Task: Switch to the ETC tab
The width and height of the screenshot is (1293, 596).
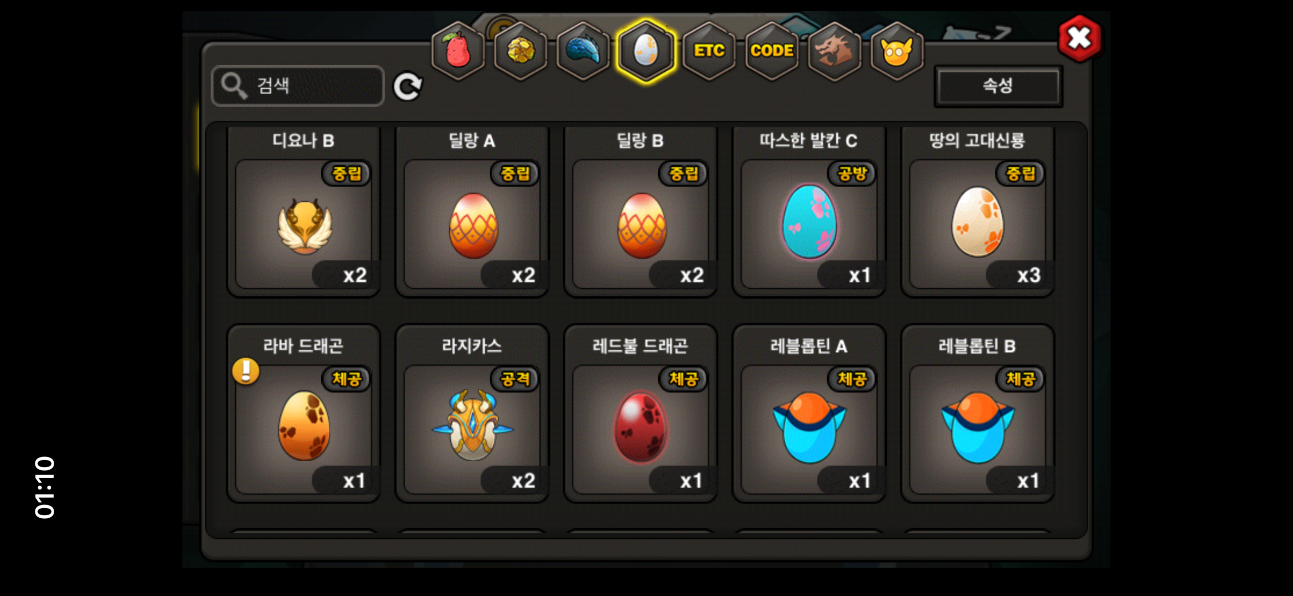Action: 709,51
